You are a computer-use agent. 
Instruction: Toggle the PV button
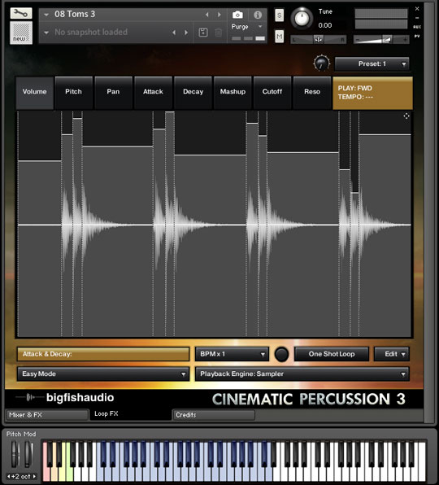tap(417, 36)
